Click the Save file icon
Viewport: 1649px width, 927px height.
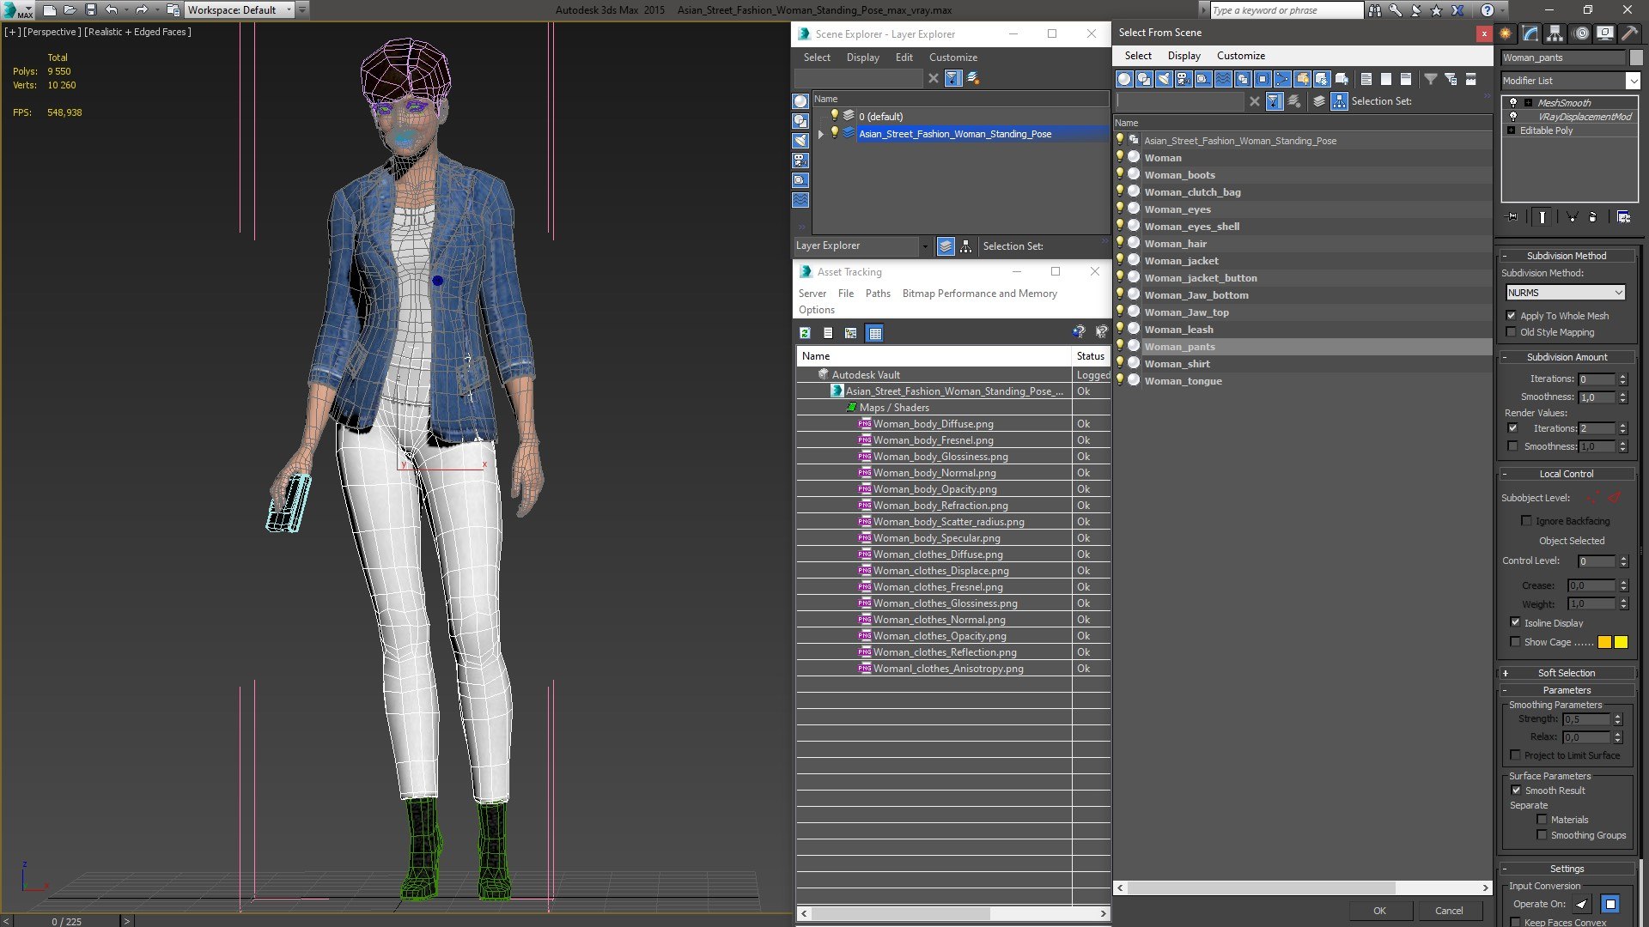pyautogui.click(x=90, y=10)
